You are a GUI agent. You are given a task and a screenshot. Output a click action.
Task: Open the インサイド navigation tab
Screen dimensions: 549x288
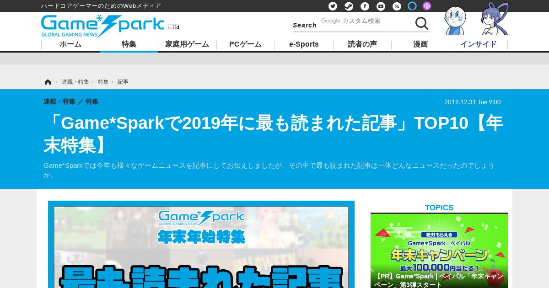coord(479,44)
